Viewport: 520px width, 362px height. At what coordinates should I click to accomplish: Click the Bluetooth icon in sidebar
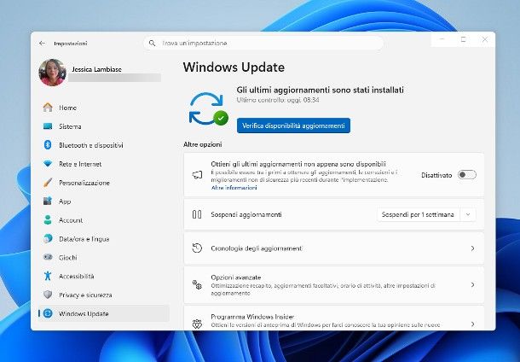pyautogui.click(x=48, y=145)
